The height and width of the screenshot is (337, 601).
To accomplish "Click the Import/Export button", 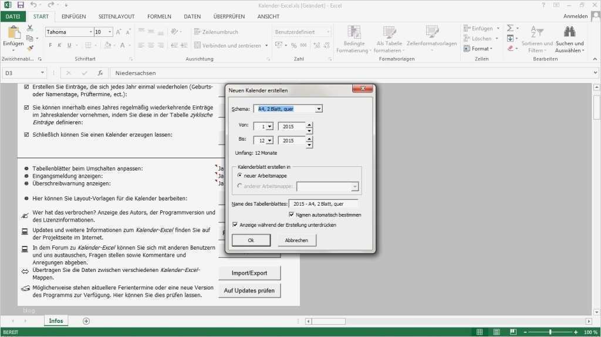I will [x=249, y=273].
